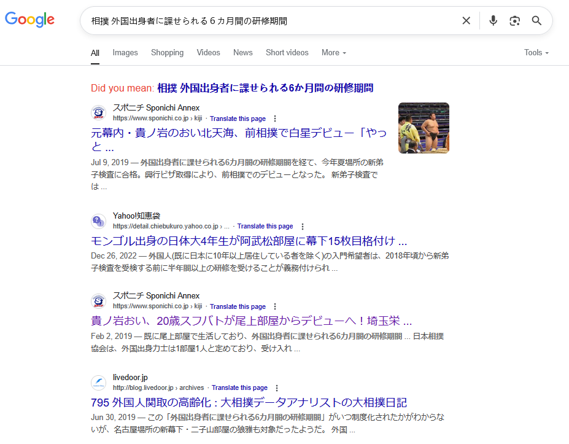Open more options for Yahoo!知恵袋 result

coord(303,226)
